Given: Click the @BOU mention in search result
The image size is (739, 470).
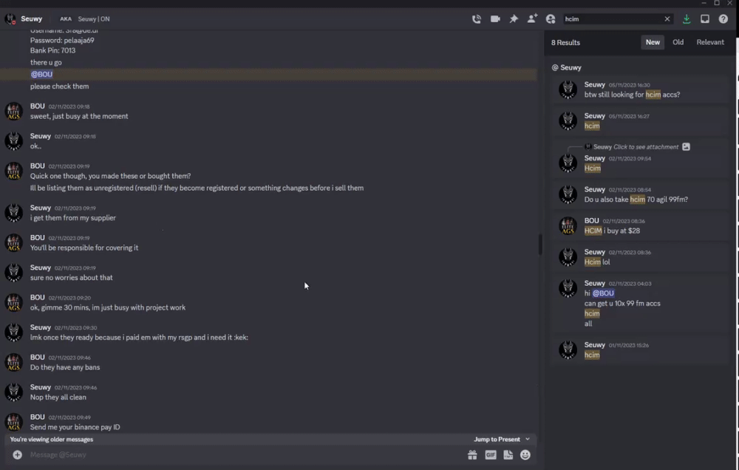Looking at the screenshot, I should coord(603,293).
